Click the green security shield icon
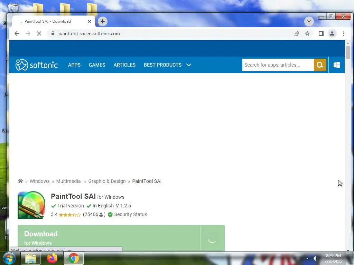 [110, 215]
